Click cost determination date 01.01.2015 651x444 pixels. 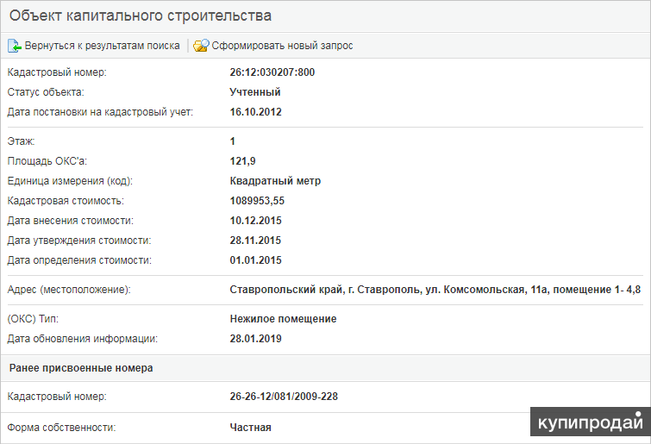(256, 260)
